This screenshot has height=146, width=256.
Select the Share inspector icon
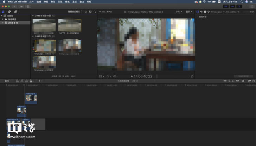pos(209,12)
